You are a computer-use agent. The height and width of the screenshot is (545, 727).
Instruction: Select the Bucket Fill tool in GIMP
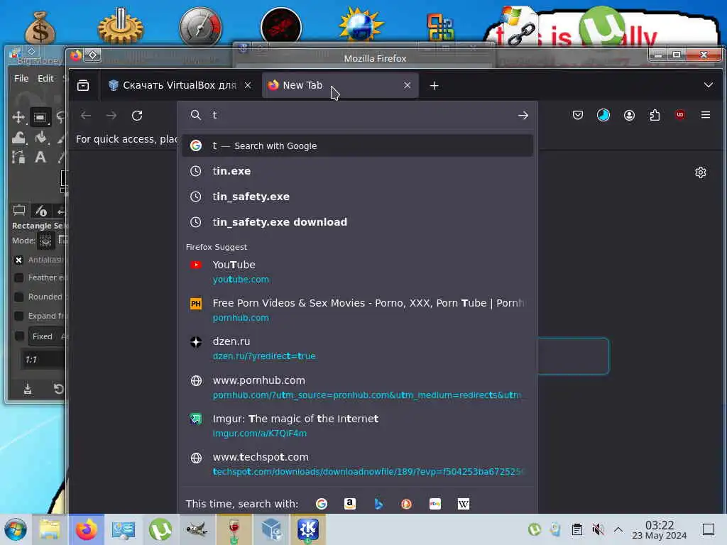tap(40, 138)
